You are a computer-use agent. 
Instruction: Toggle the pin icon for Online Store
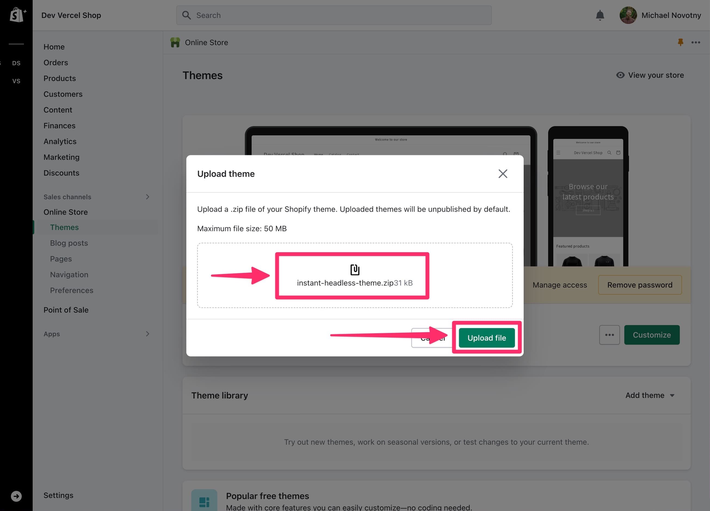(x=680, y=42)
